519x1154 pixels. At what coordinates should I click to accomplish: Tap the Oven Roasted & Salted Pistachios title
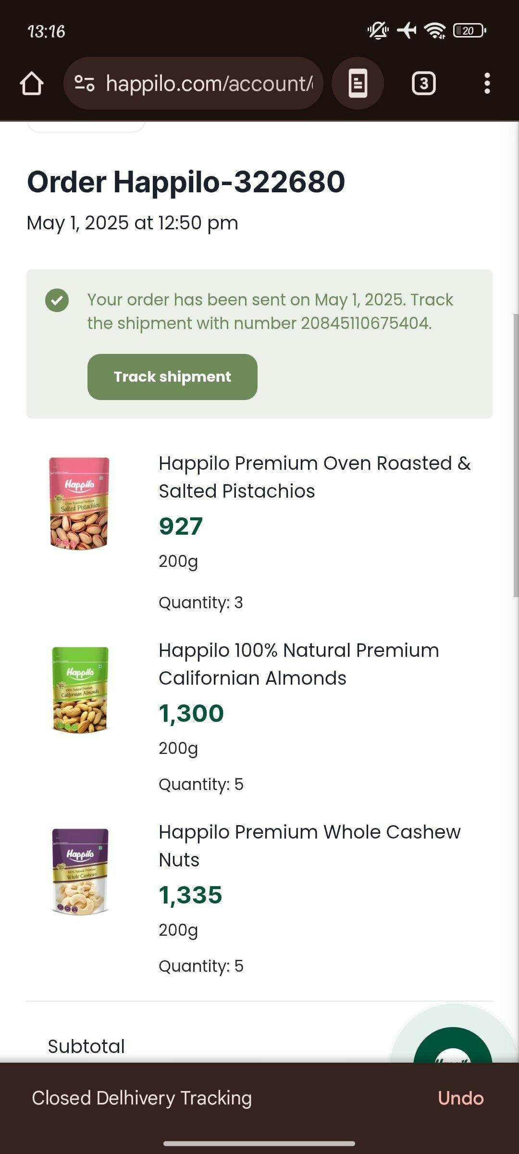coord(314,477)
